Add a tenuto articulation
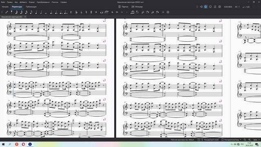 (x=122, y=12)
